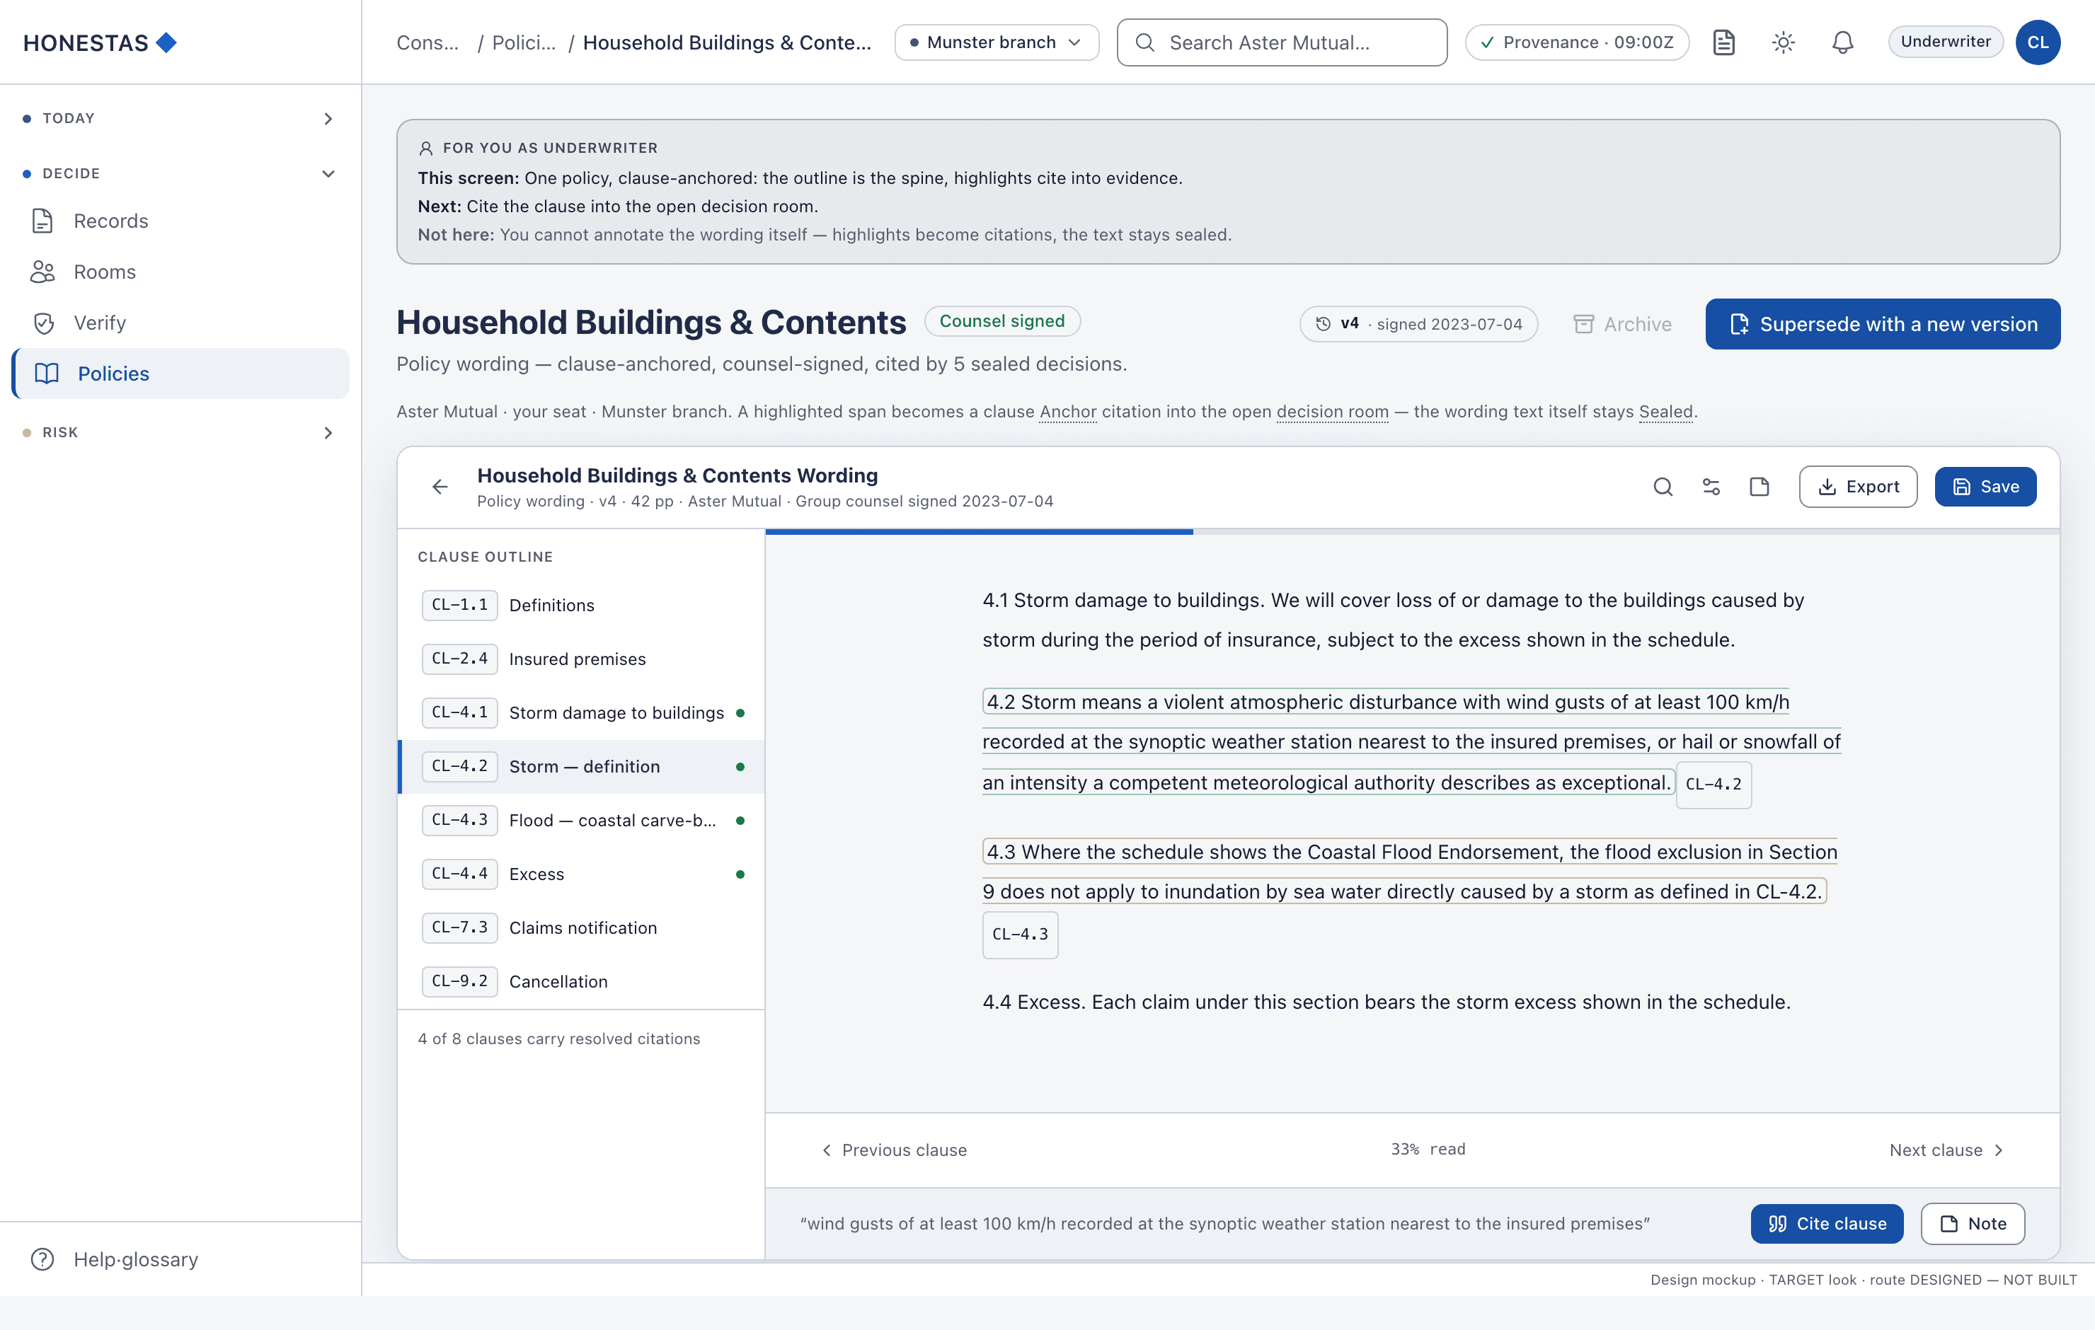Open the Munster branch dropdown
This screenshot has height=1330, width=2095.
pos(996,42)
